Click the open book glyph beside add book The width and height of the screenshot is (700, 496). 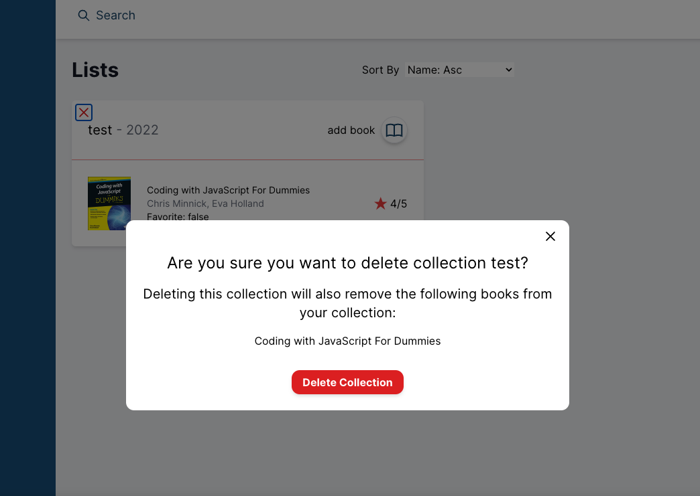tap(394, 131)
